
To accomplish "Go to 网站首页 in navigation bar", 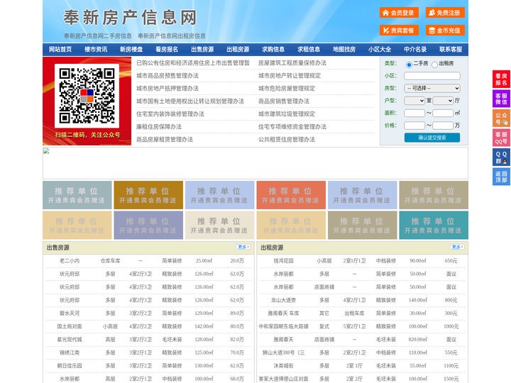I will [60, 50].
